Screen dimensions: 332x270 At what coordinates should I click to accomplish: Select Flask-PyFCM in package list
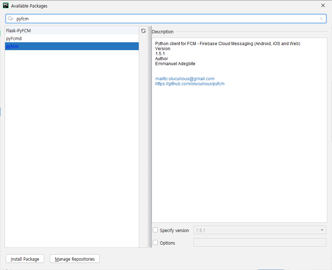pyautogui.click(x=72, y=30)
